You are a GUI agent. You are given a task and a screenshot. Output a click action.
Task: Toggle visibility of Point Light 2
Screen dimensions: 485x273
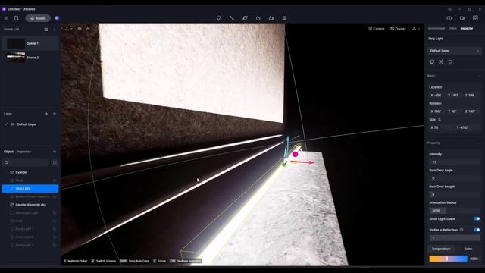click(55, 237)
